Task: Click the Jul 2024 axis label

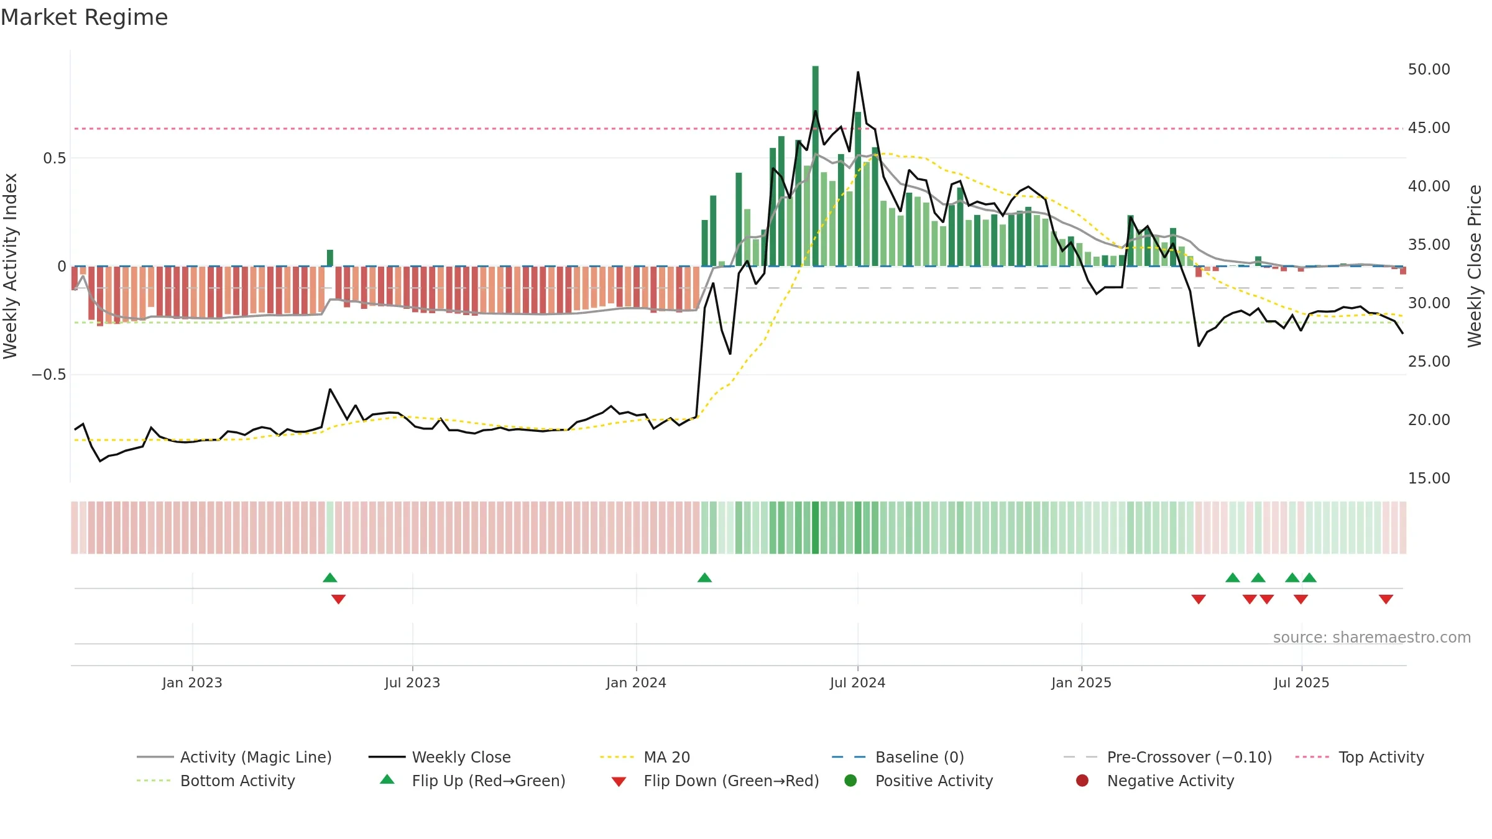Action: pos(857,682)
